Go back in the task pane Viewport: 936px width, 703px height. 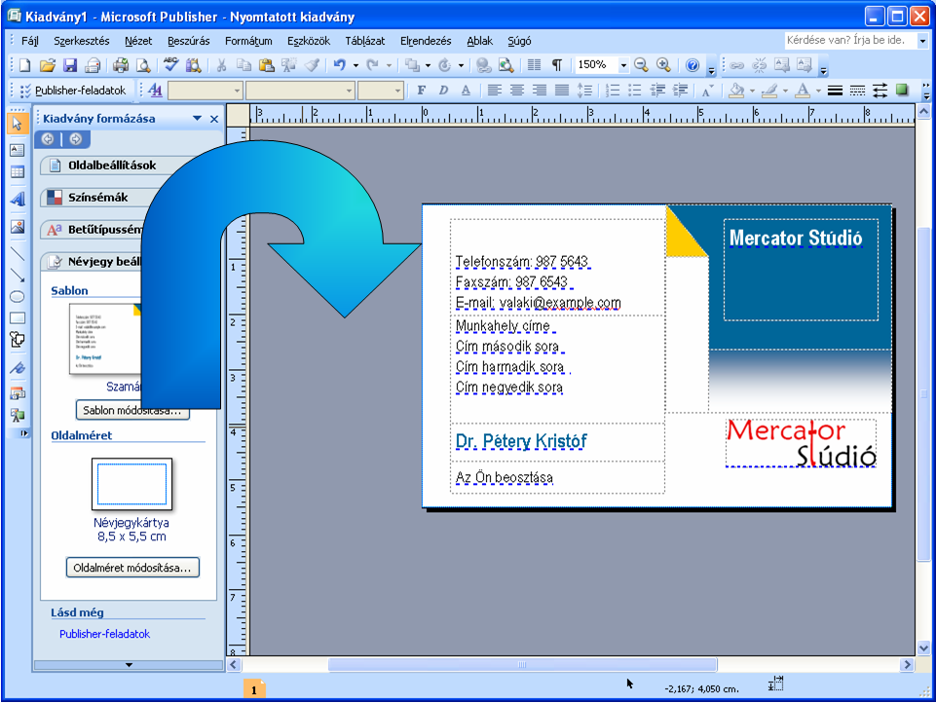point(48,139)
